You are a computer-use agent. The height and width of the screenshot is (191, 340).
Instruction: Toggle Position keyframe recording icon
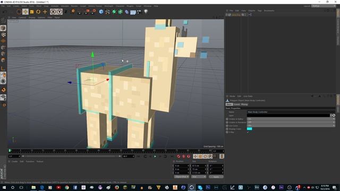click(195, 156)
